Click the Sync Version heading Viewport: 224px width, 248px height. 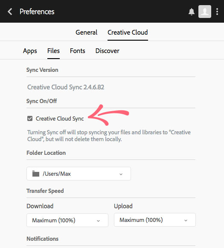42,70
